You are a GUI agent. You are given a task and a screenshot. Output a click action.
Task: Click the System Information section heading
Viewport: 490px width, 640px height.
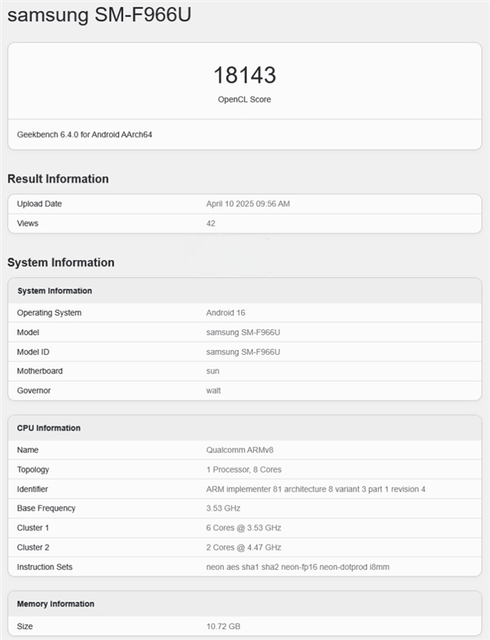60,262
